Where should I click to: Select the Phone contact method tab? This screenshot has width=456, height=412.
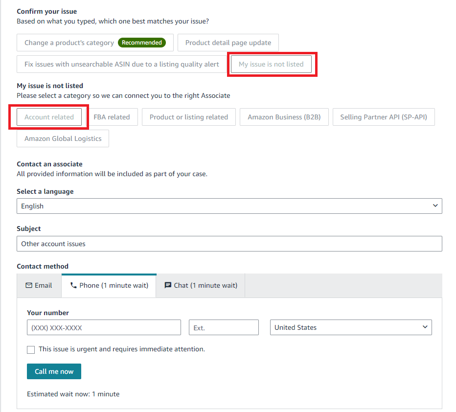(109, 285)
